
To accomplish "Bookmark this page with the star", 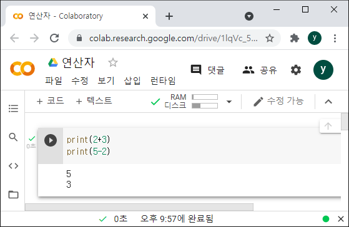I will tap(270, 38).
